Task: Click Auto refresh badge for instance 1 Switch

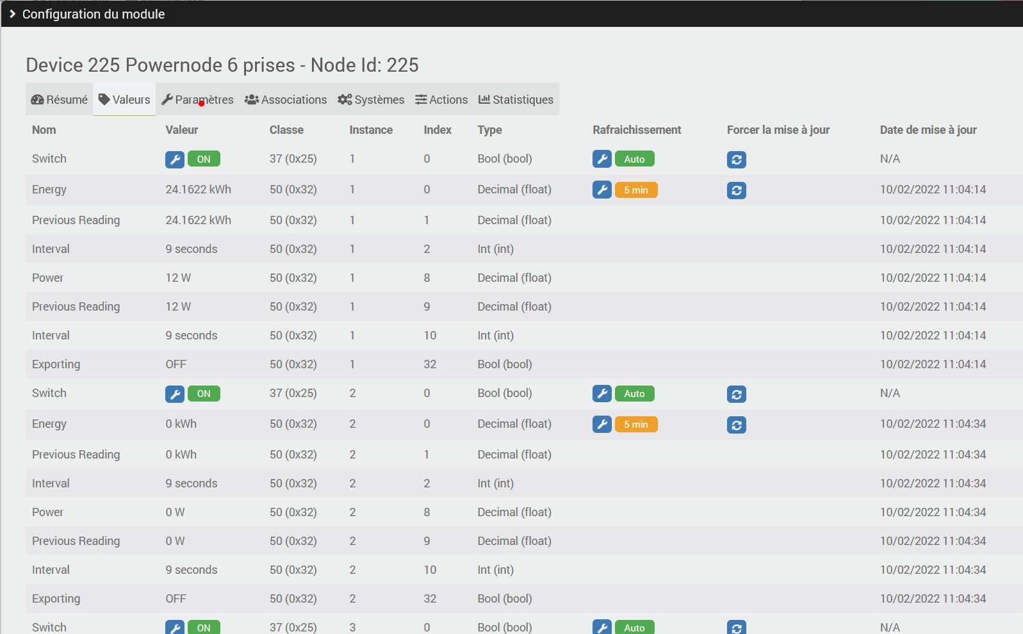Action: [634, 159]
